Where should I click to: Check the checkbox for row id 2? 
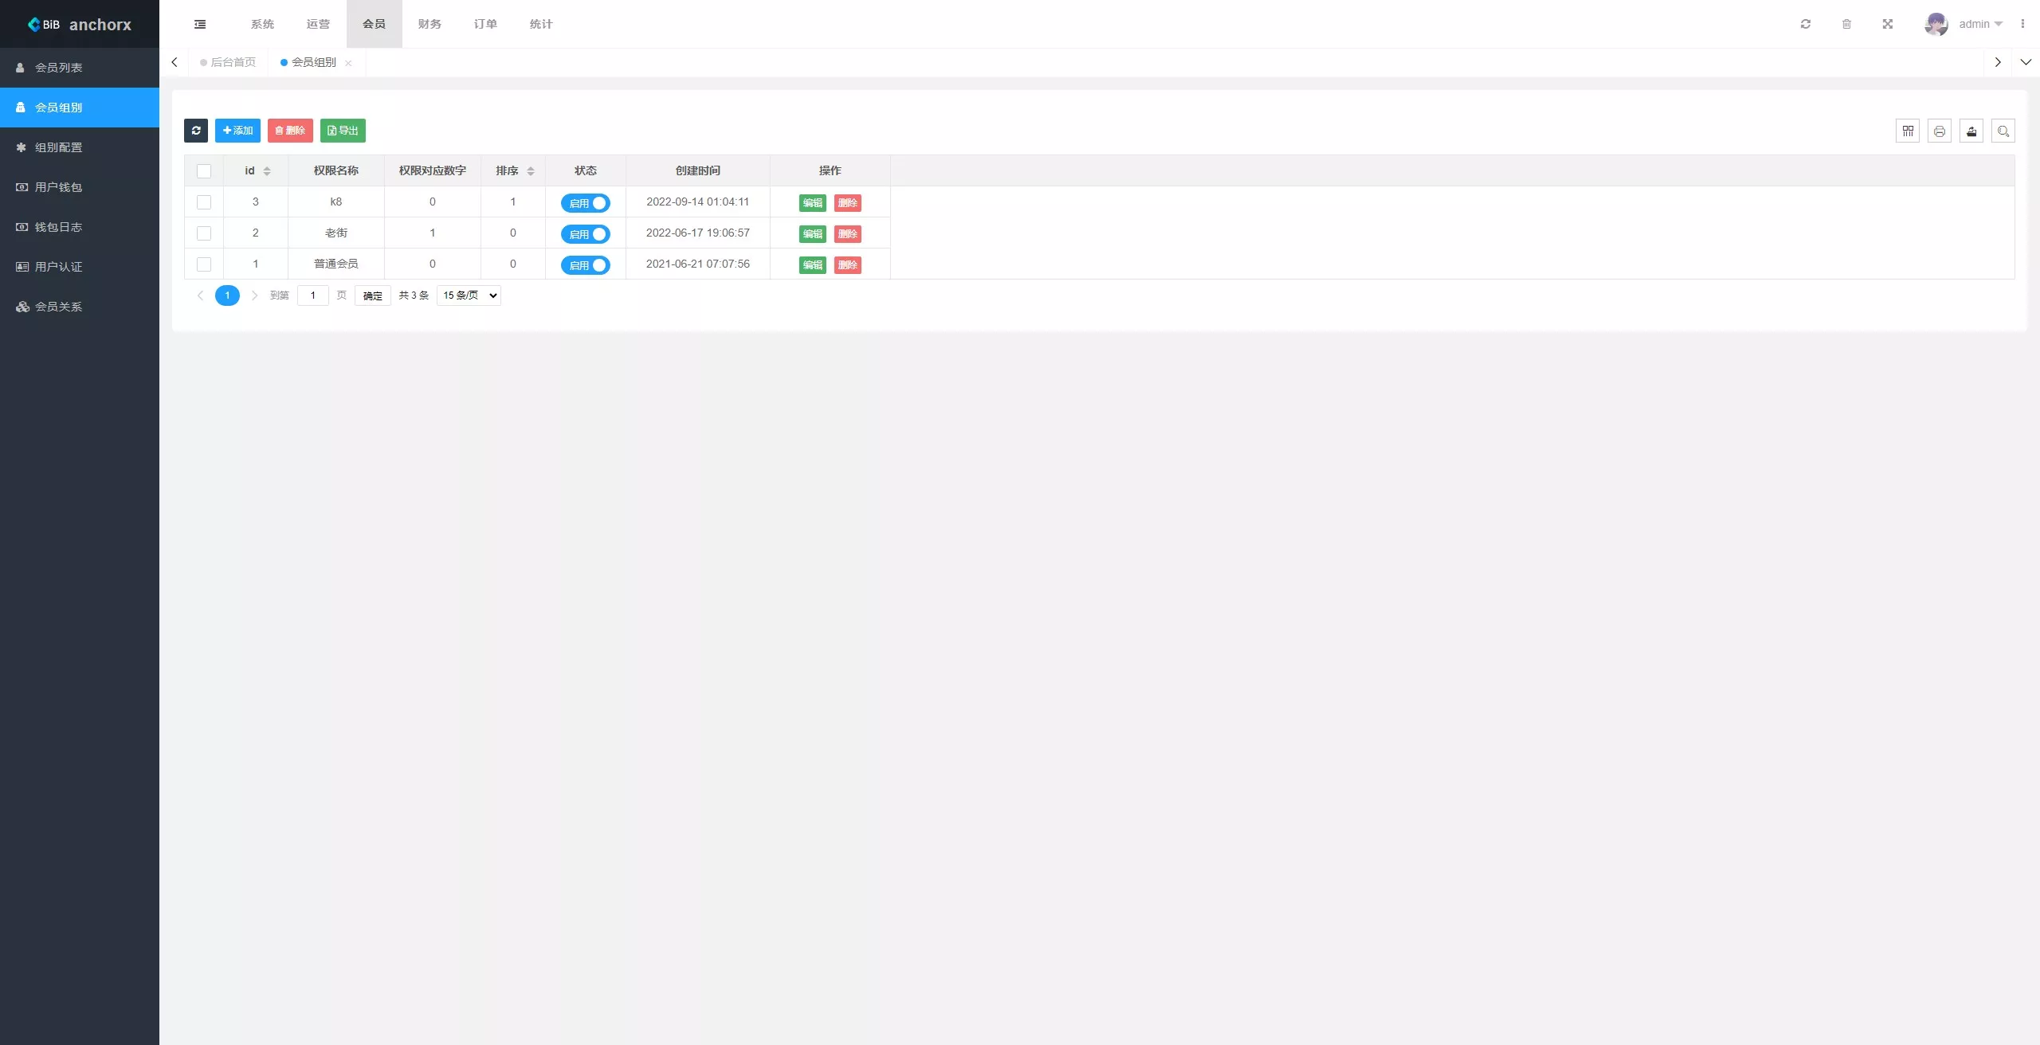(204, 233)
